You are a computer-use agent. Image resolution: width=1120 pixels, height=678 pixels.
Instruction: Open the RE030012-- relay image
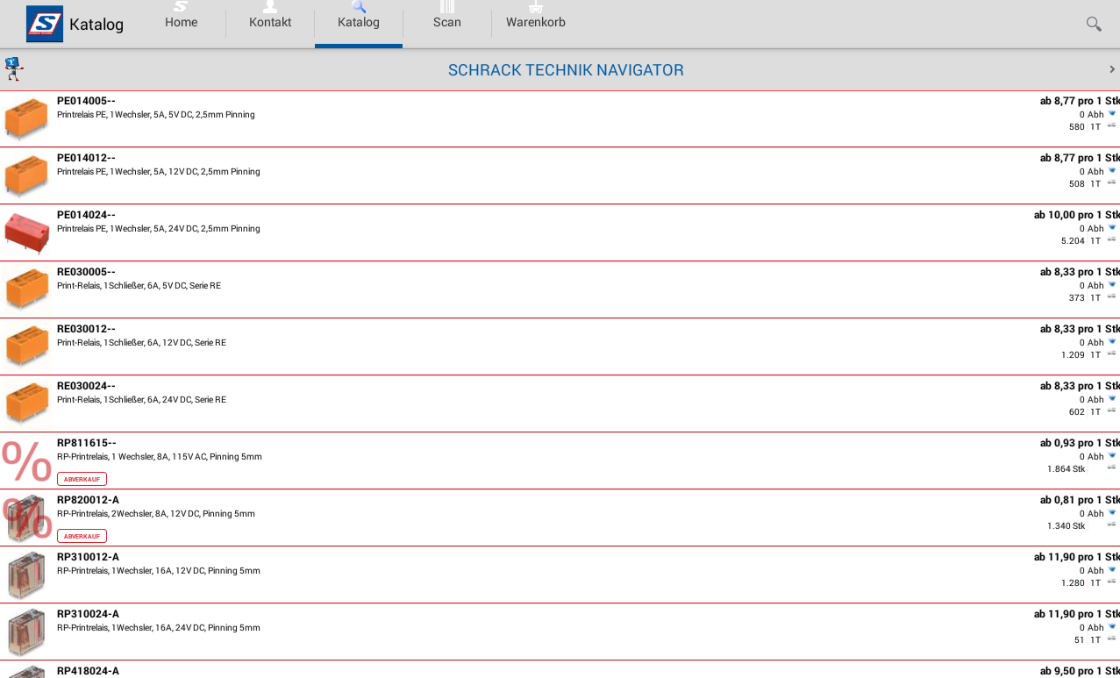pos(26,346)
